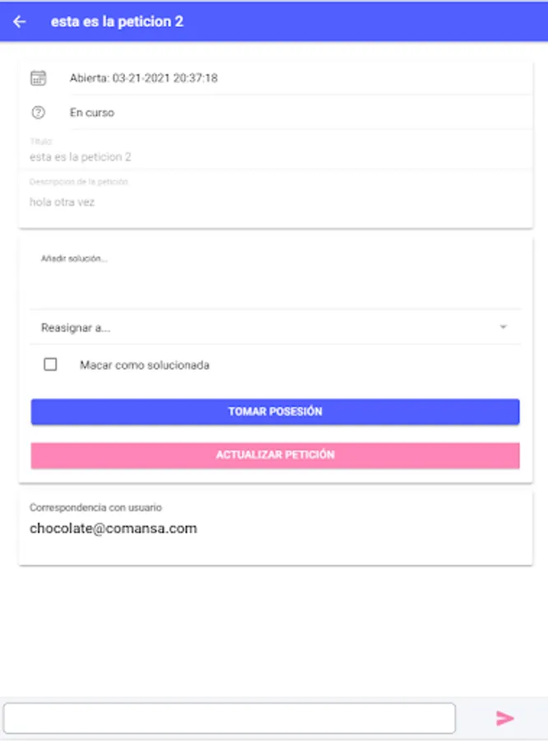Go back using the header arrow

[x=20, y=21]
